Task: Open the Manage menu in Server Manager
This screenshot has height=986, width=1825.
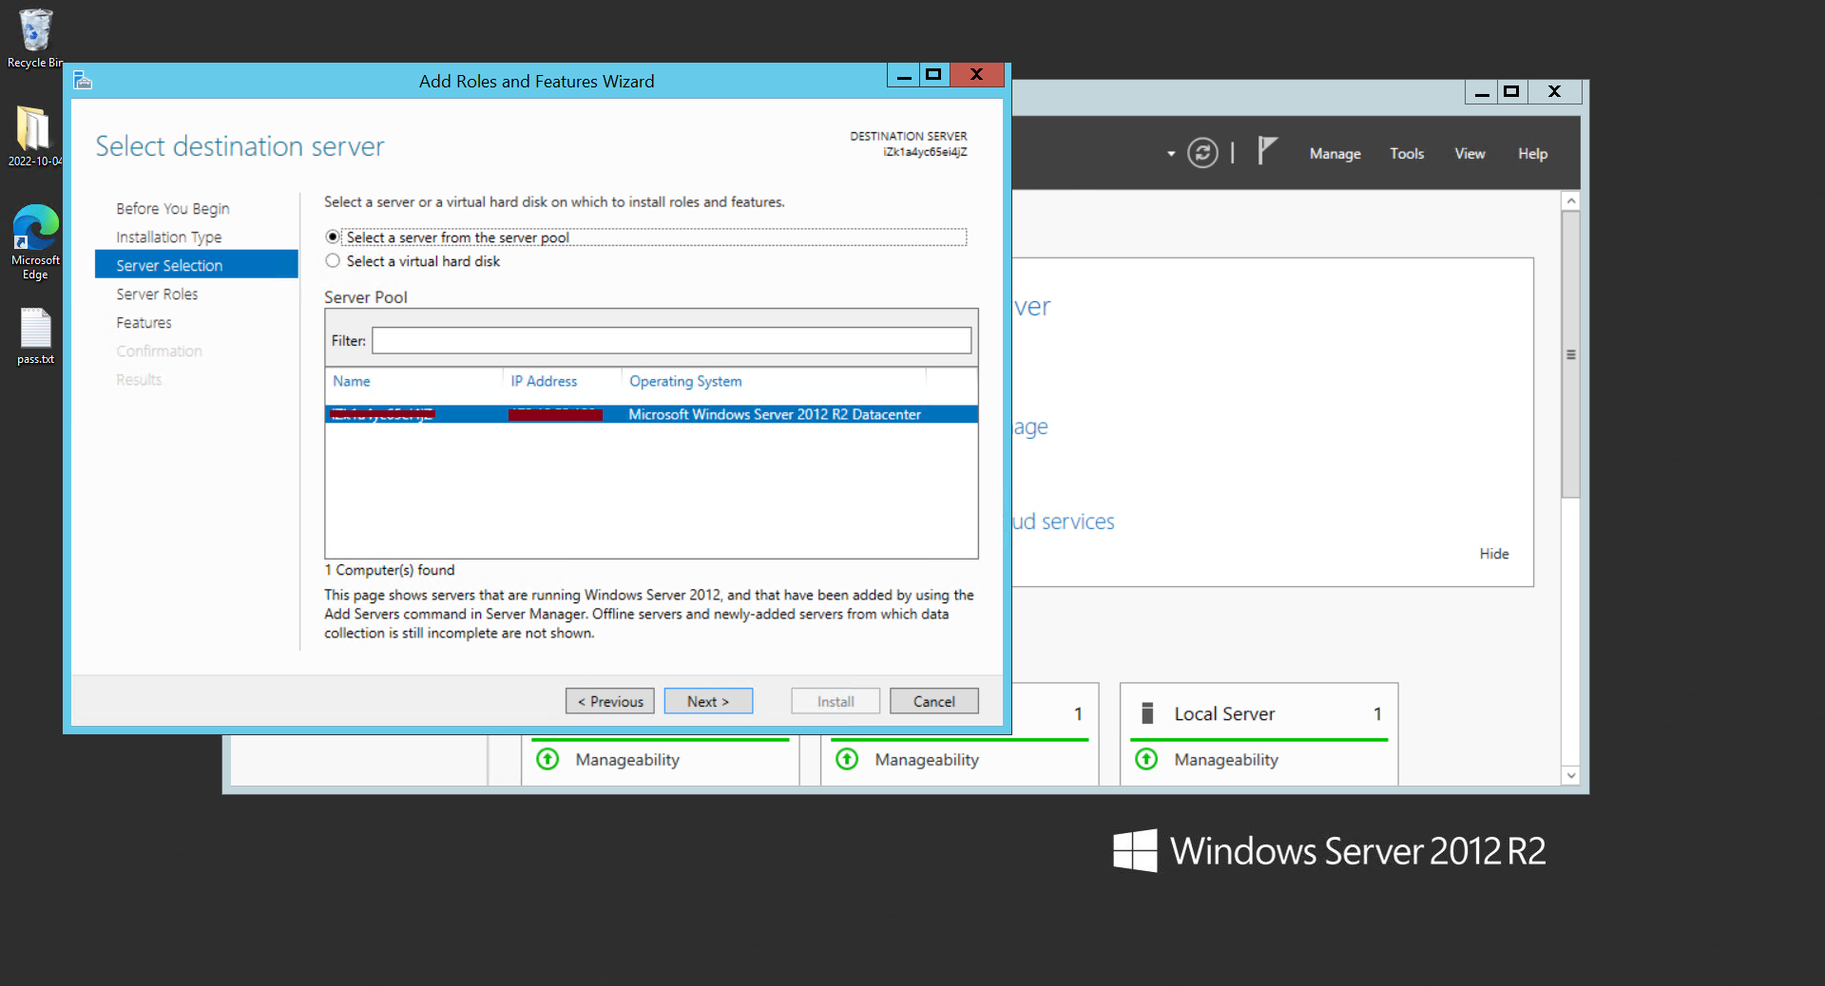Action: pyautogui.click(x=1335, y=154)
